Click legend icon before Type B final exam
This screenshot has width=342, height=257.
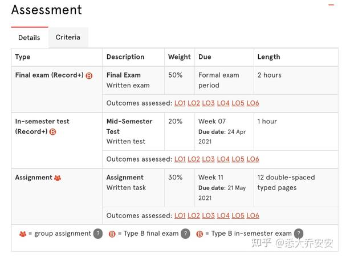(x=112, y=234)
